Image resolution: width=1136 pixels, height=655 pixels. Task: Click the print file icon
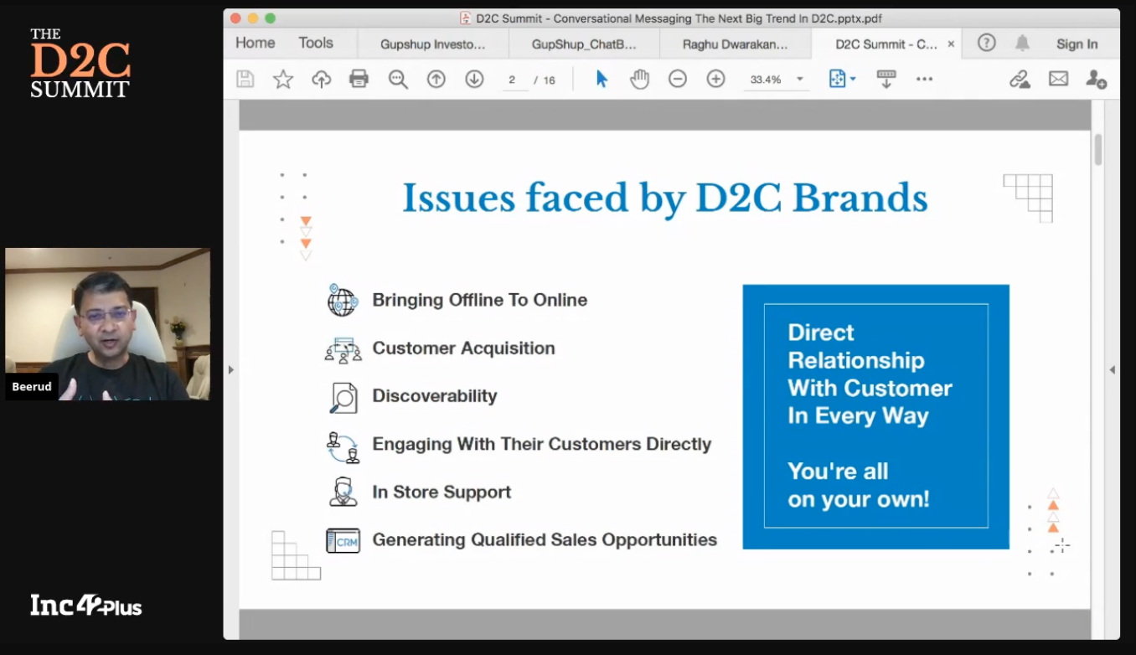(359, 79)
